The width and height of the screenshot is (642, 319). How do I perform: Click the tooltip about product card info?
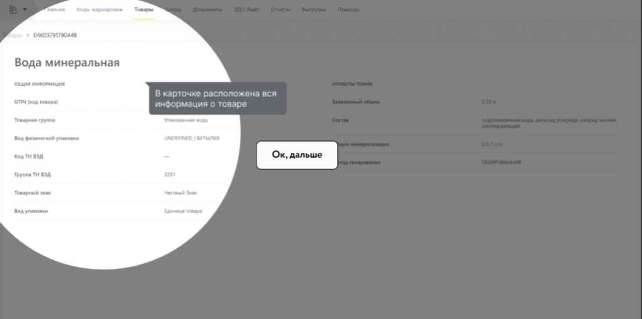[x=218, y=98]
